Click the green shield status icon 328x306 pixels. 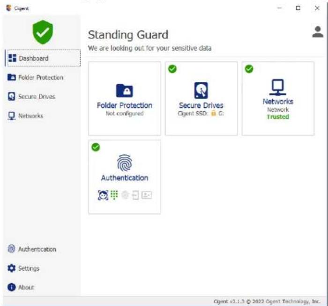(x=43, y=32)
